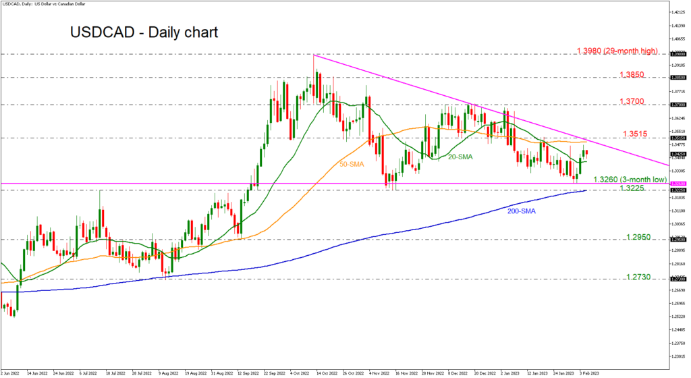
Task: Click the 1.25955 price axis value
Action: pos(678,303)
